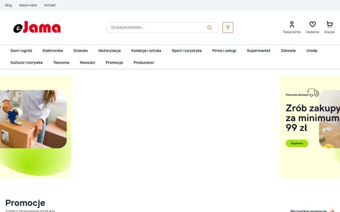Image resolution: width=340 pixels, height=212 pixels.
Task: Click the search magnifier icon
Action: [210, 28]
